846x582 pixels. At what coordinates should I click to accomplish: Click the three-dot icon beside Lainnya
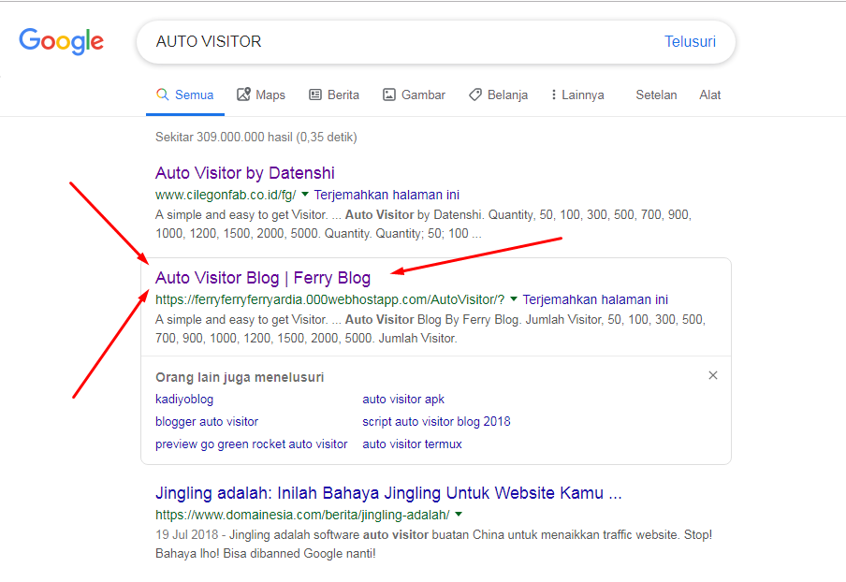click(x=554, y=95)
